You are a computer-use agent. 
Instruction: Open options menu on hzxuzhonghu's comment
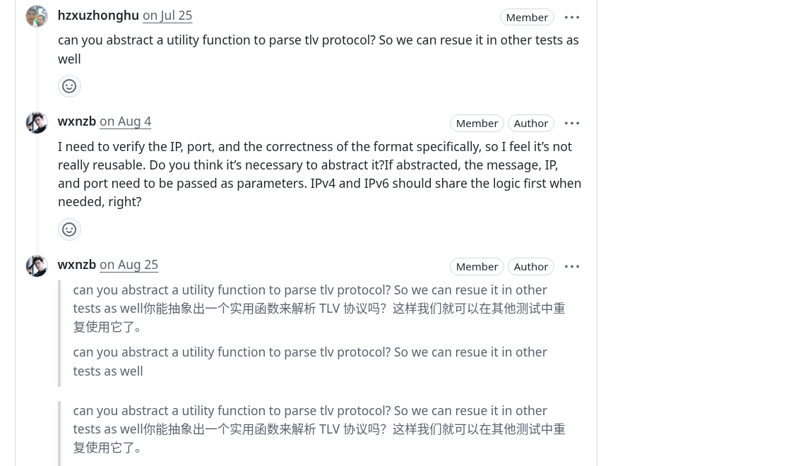pos(572,17)
